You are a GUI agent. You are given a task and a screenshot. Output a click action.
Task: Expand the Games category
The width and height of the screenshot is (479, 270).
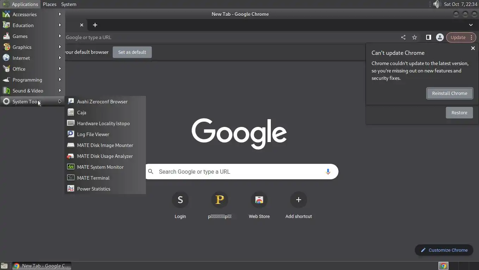tap(32, 36)
